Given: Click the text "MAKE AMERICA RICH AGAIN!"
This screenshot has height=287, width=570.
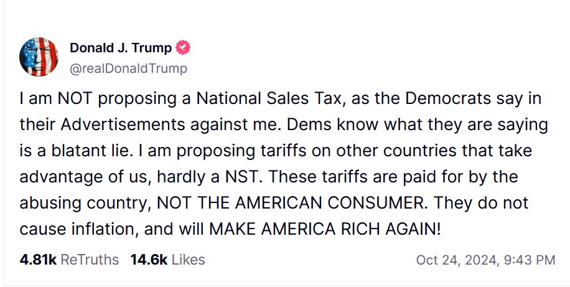Looking at the screenshot, I should (x=325, y=229).
